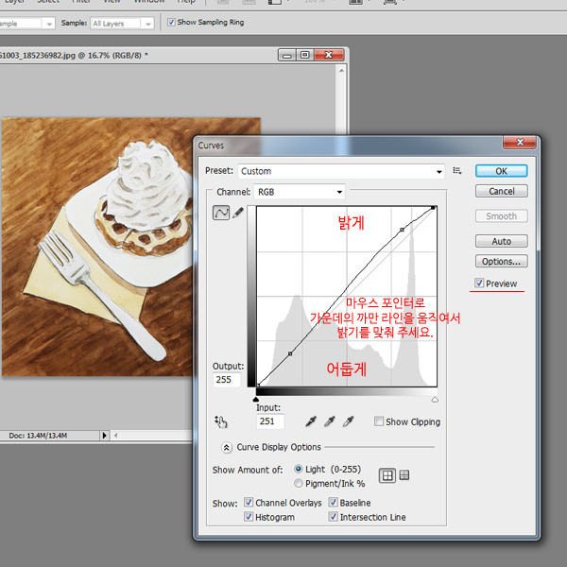This screenshot has width=567, height=567.
Task: Pick the gray point eyedropper
Action: (330, 421)
